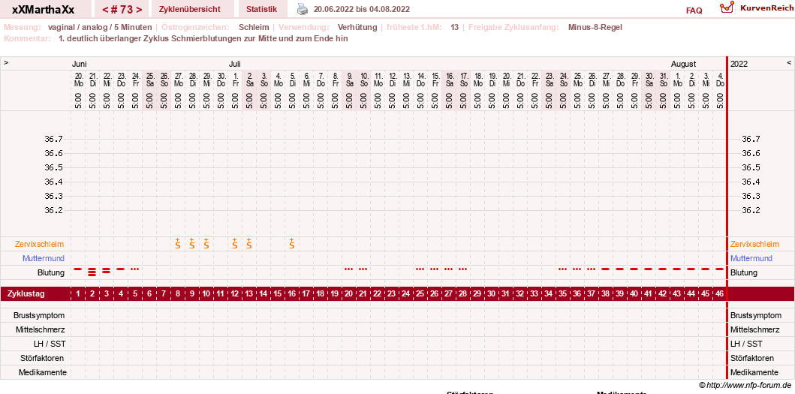Click the bleeding dash on cycle day 42
This screenshot has width=795, height=394.
tap(662, 269)
